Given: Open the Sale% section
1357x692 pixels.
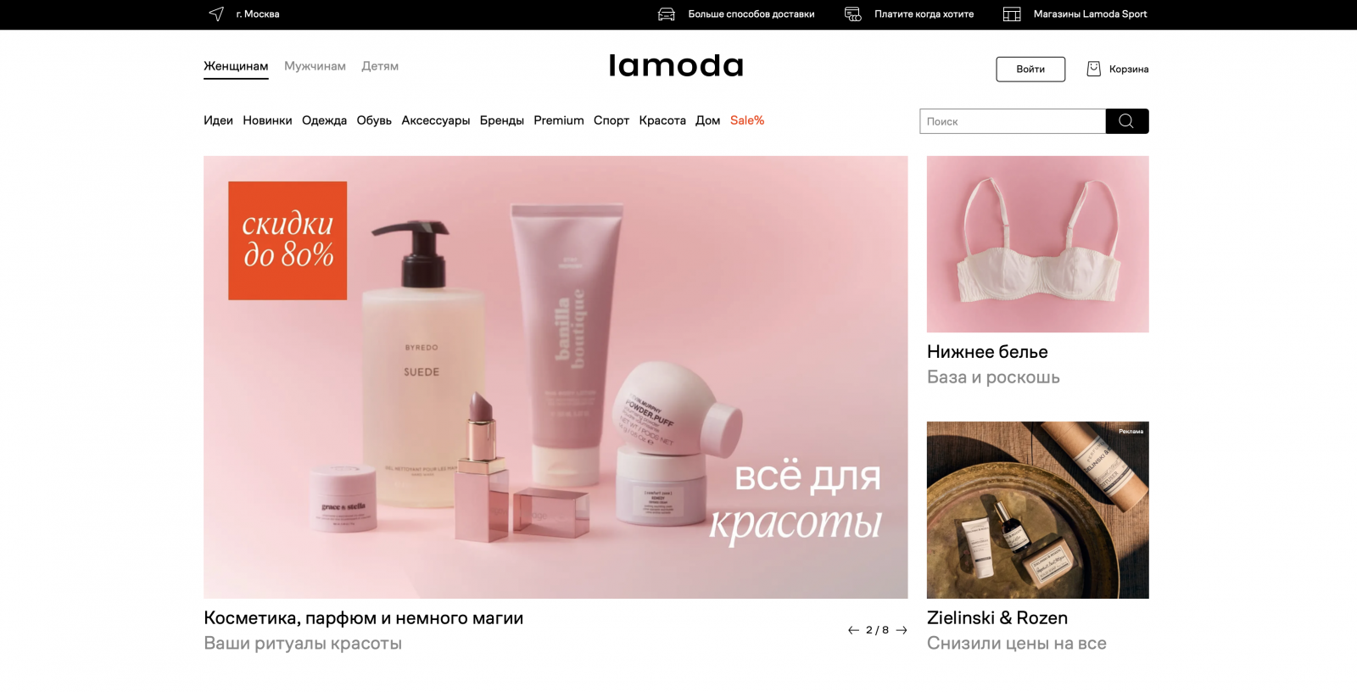Looking at the screenshot, I should click(x=747, y=120).
